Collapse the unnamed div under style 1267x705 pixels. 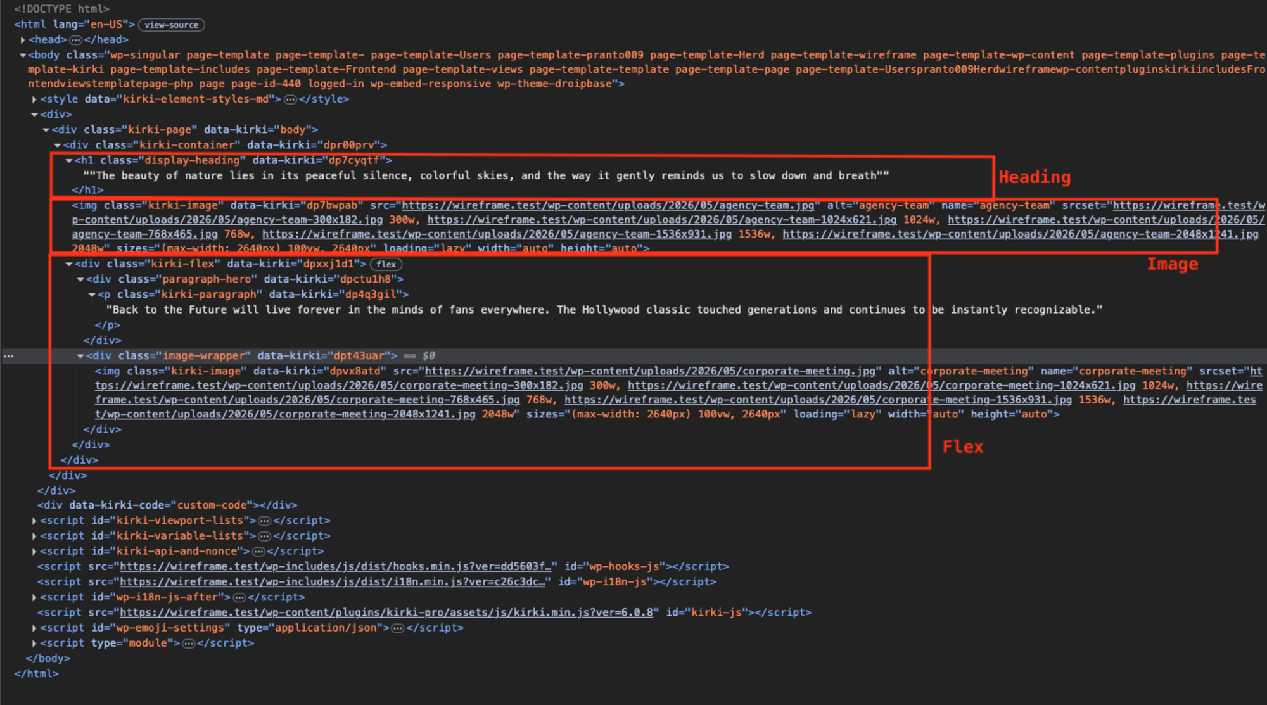[34, 115]
